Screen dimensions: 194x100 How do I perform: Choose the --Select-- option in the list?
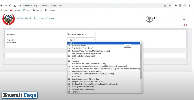(104, 43)
